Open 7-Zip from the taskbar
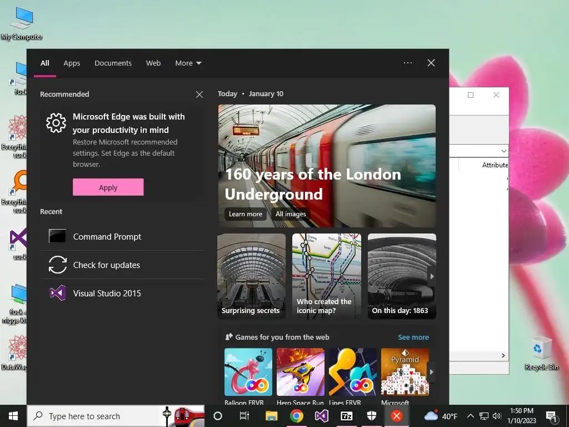 coord(347,416)
